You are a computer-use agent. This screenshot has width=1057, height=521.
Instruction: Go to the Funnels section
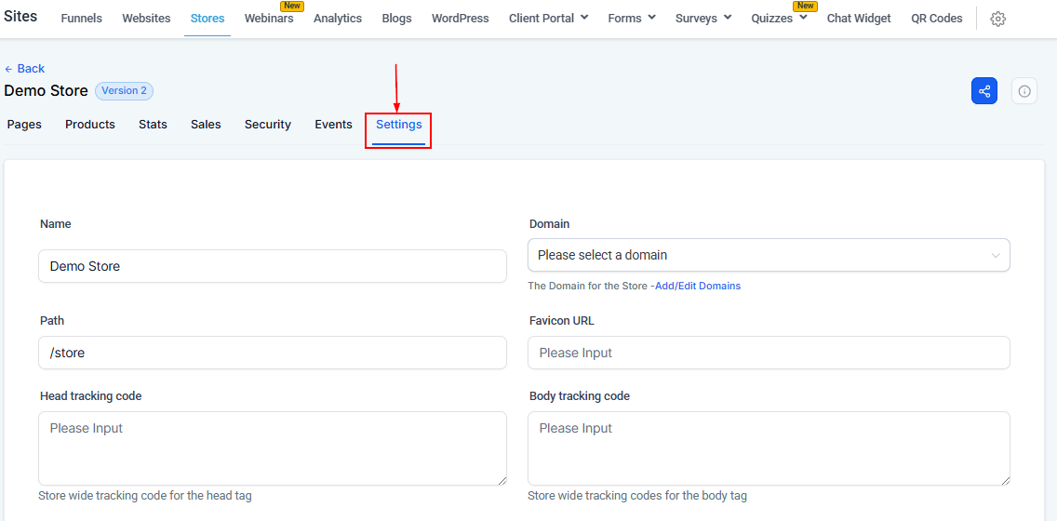[82, 19]
